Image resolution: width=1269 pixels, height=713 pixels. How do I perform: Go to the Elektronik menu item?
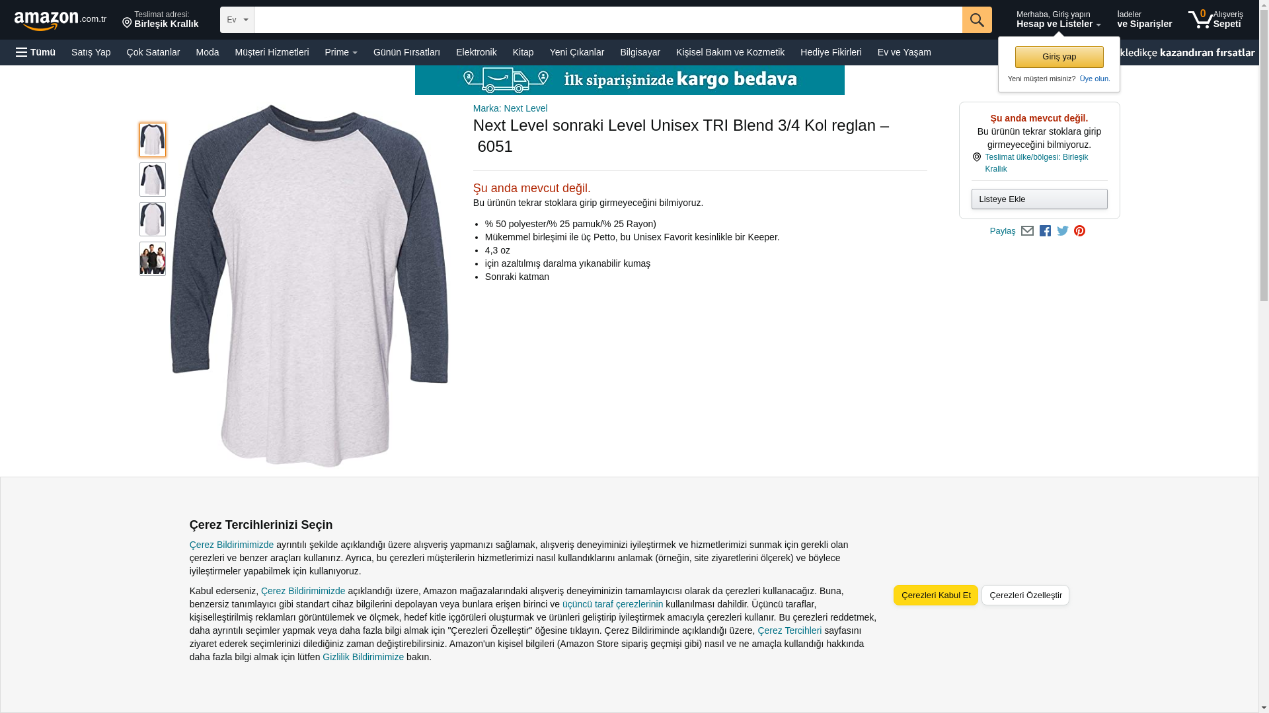tap(476, 52)
